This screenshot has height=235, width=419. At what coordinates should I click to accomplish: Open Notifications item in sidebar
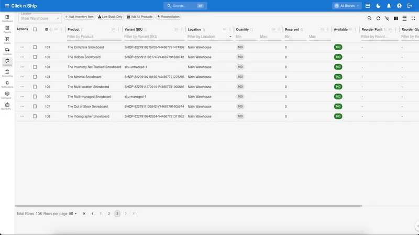(7, 84)
